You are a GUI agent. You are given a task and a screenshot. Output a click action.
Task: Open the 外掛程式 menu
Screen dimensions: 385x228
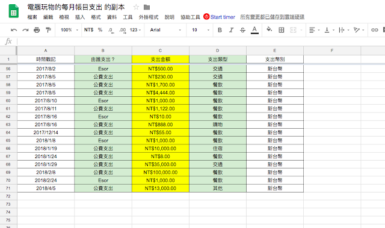pyautogui.click(x=149, y=17)
